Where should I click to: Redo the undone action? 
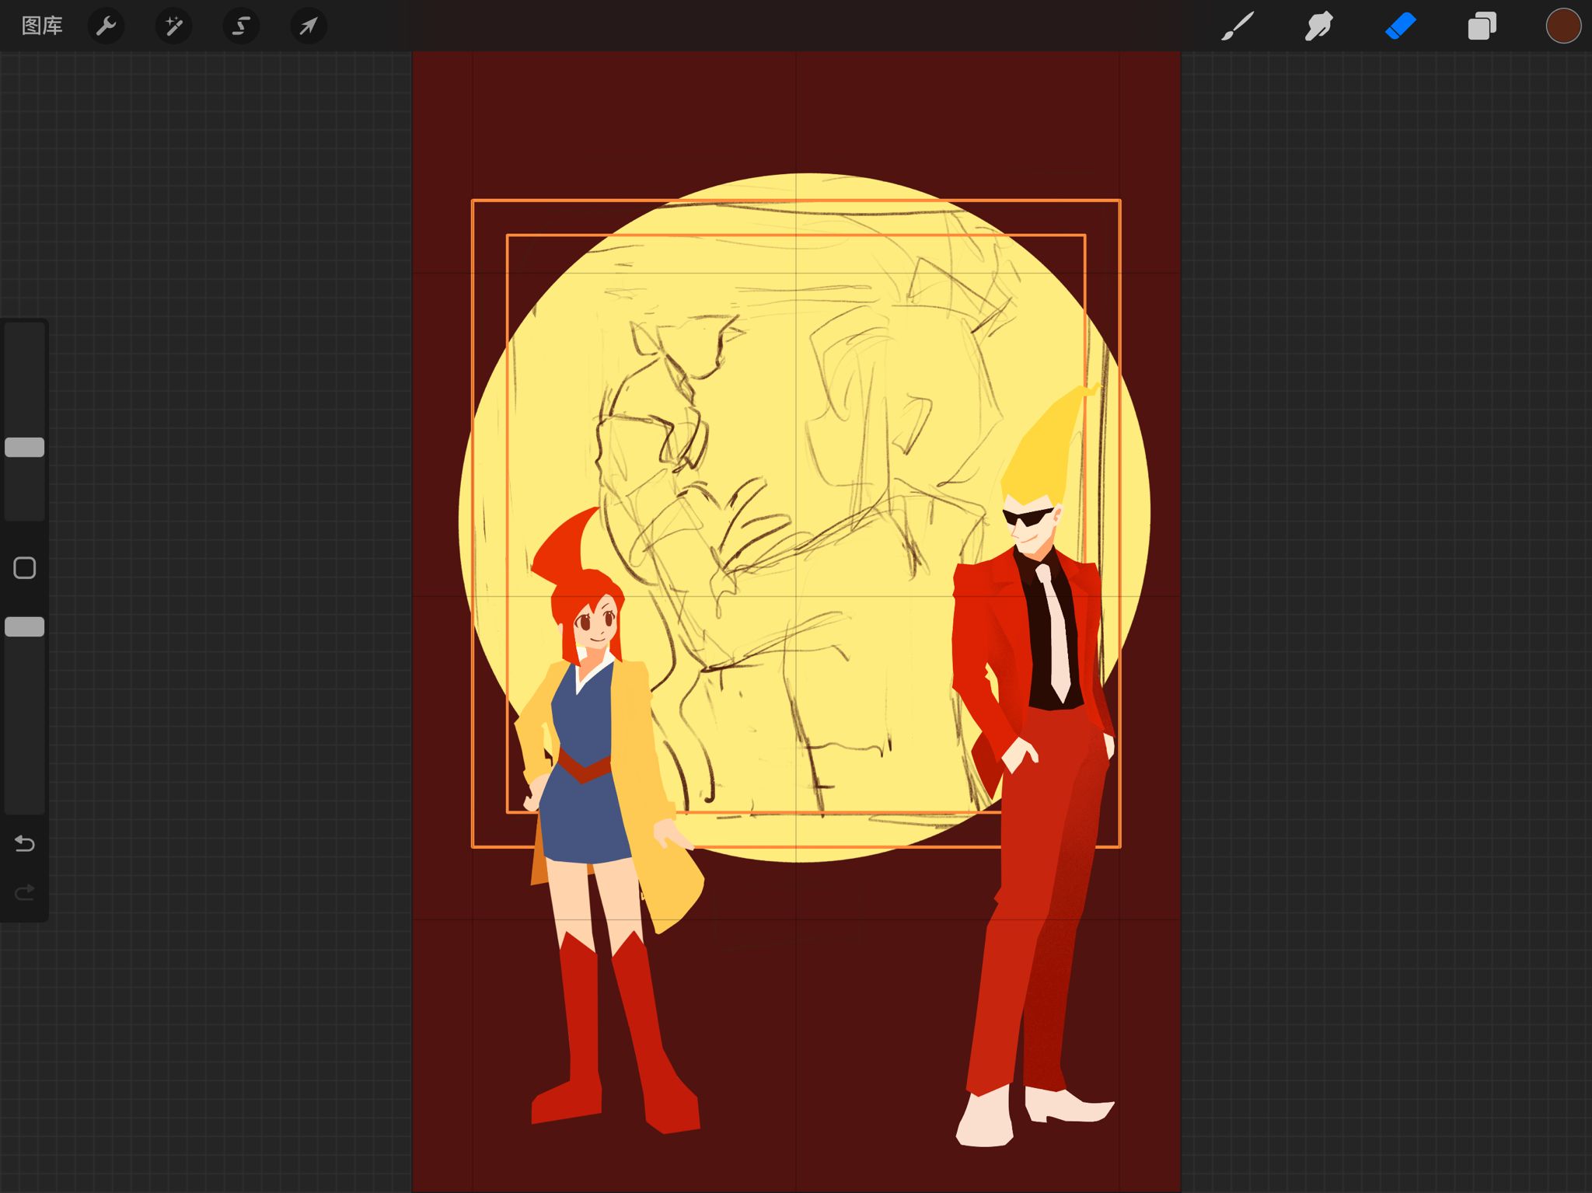(x=25, y=892)
